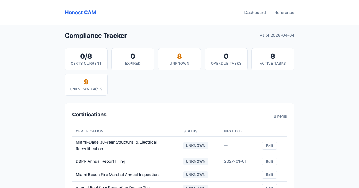Screen dimensions: 359x188
Task: Edit the Fire Marshal Annual Inspection row
Action: point(269,175)
